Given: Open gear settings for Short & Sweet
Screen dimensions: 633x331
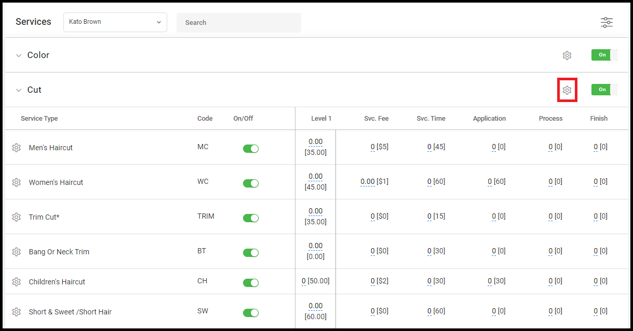Looking at the screenshot, I should pos(16,312).
